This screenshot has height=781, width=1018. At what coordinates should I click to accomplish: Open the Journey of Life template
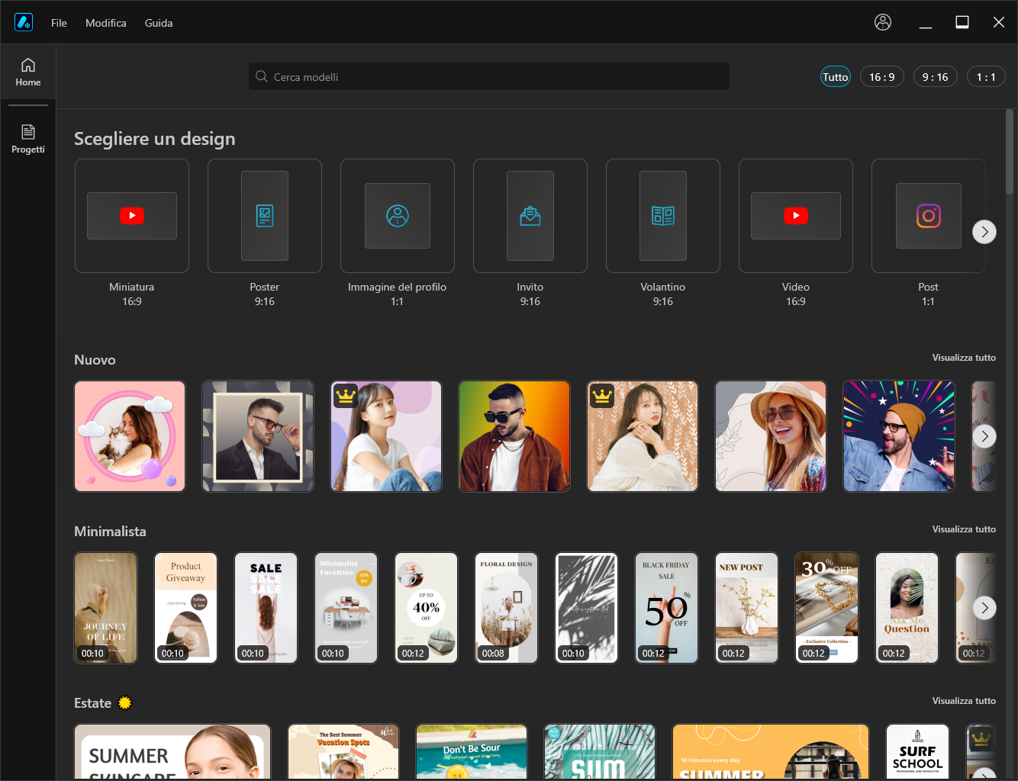[x=106, y=608]
